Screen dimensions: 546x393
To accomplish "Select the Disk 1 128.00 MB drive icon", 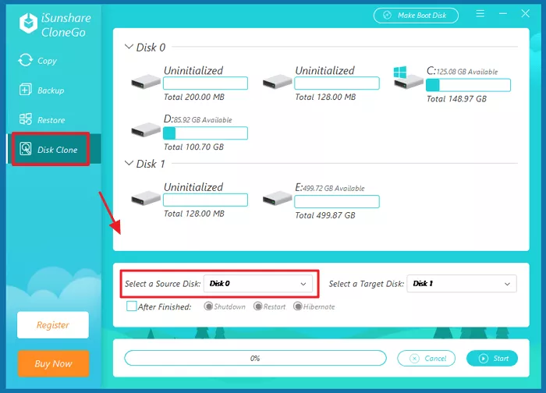I will (146, 198).
